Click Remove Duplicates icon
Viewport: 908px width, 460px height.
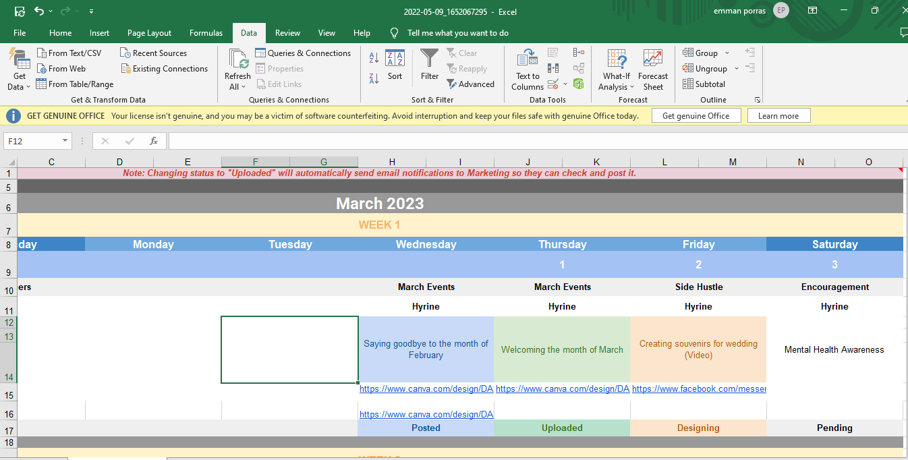[x=553, y=68]
